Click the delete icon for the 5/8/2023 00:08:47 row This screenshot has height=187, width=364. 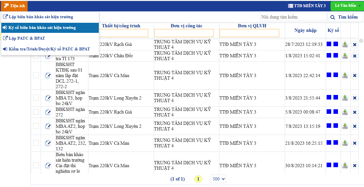point(355,112)
